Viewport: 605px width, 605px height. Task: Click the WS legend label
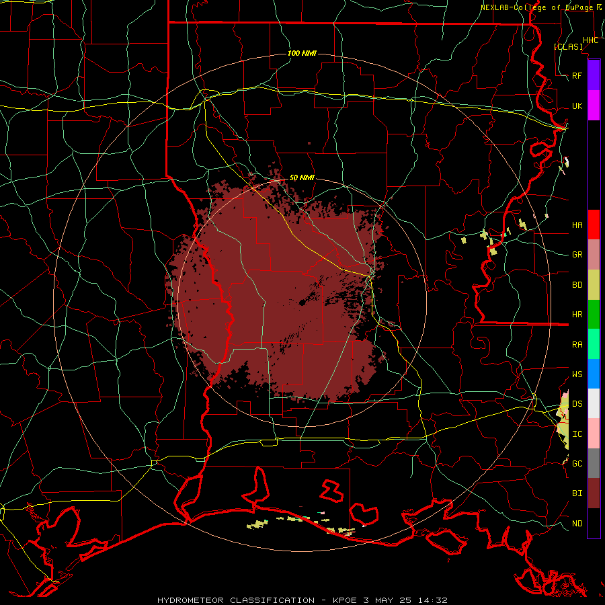pyautogui.click(x=577, y=374)
